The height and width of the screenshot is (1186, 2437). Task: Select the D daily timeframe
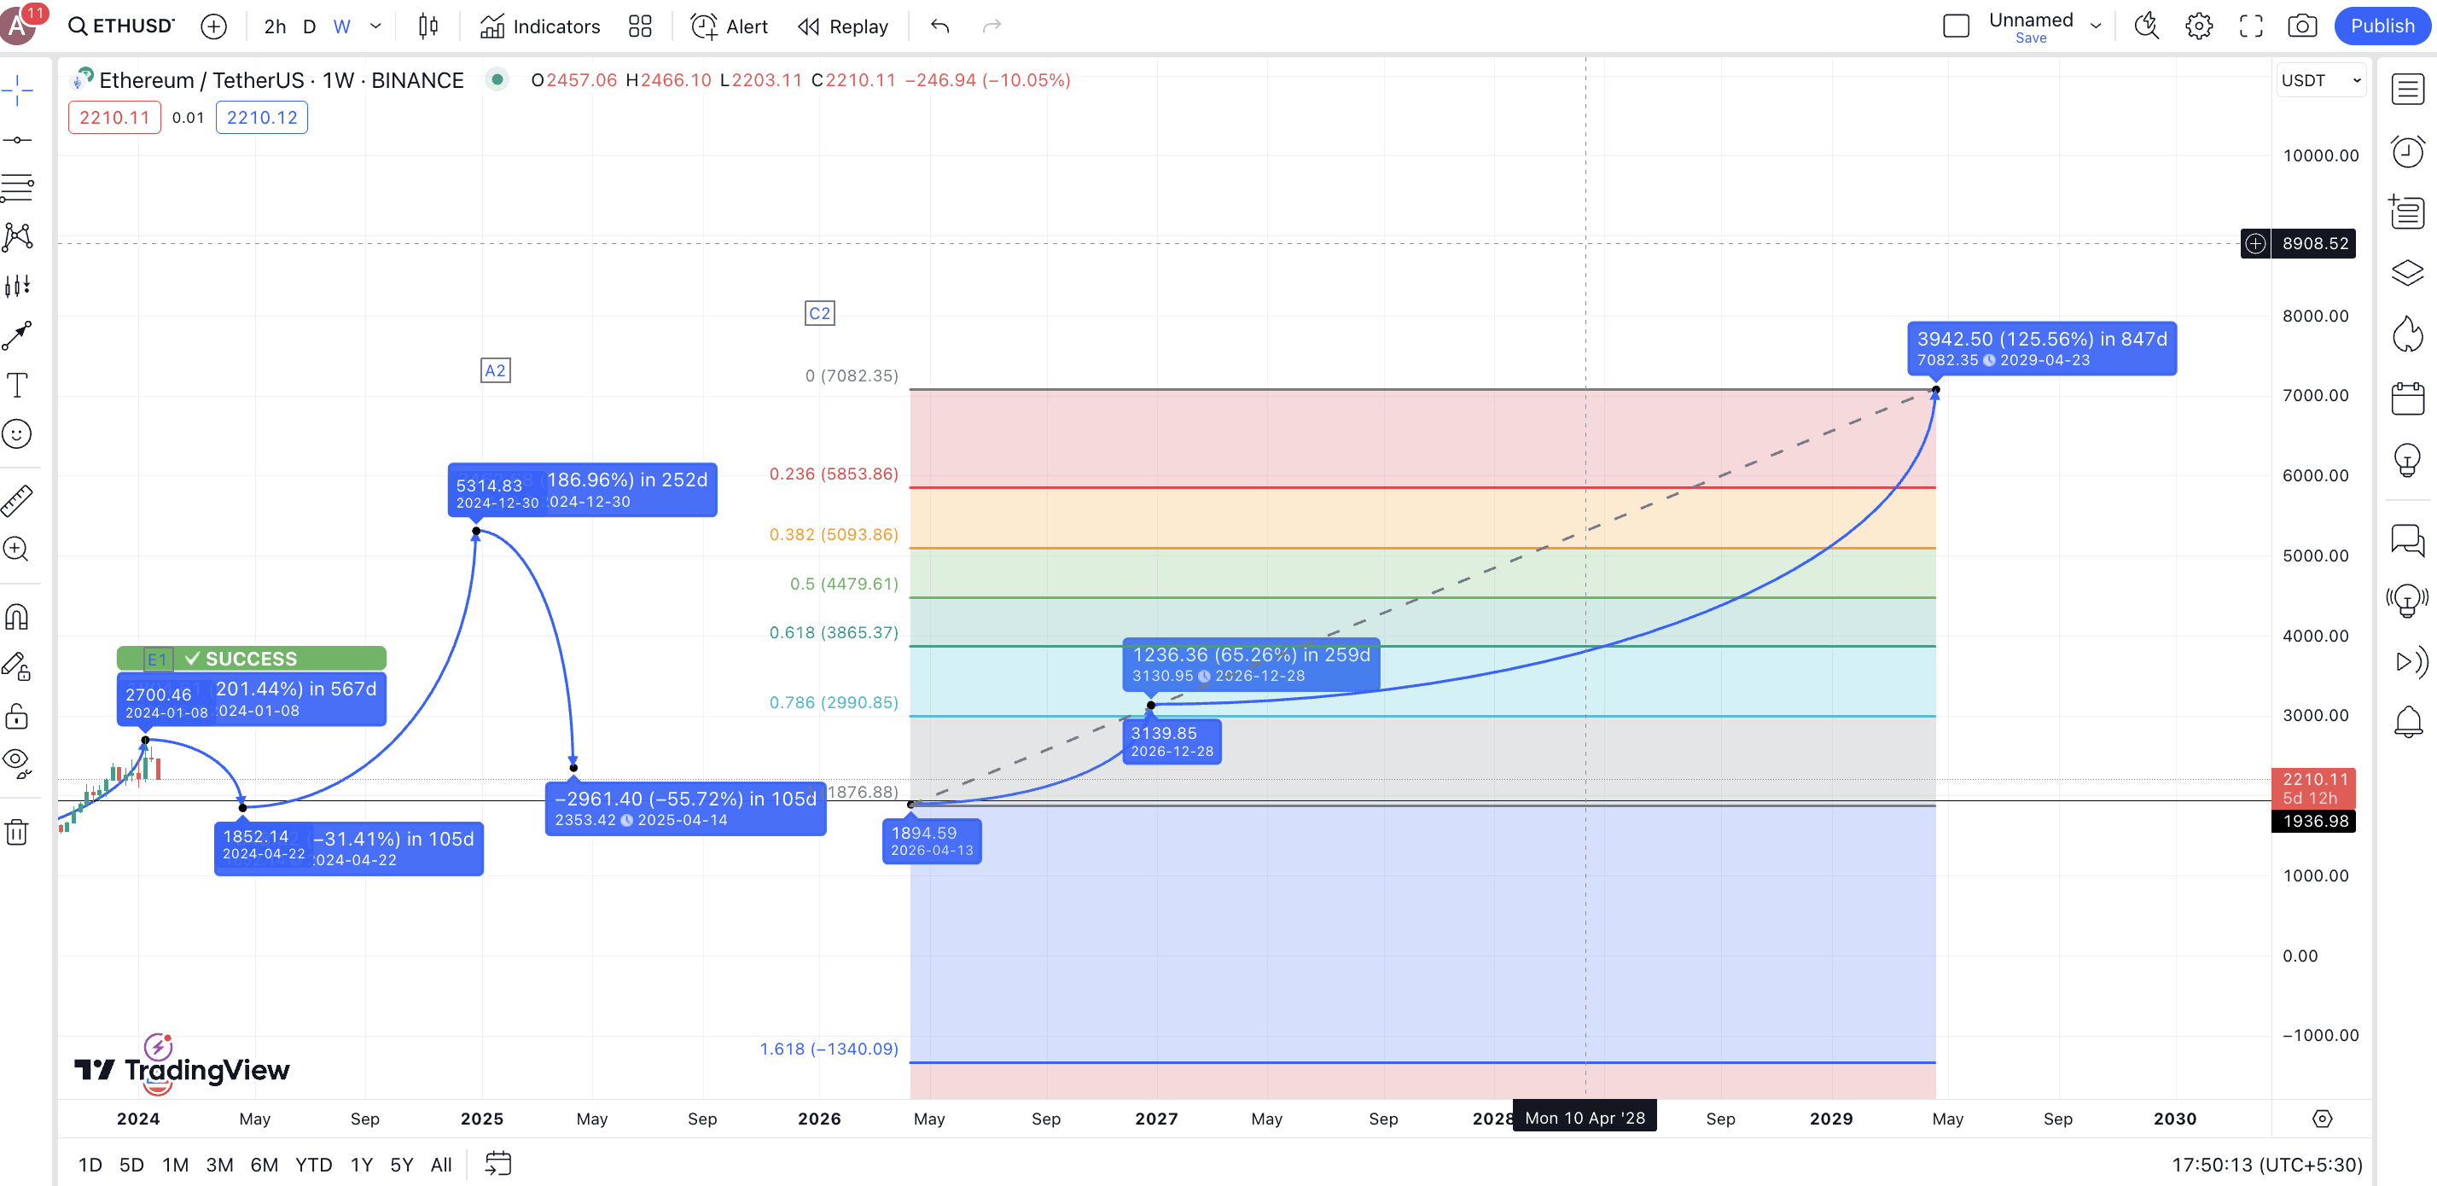pyautogui.click(x=308, y=26)
